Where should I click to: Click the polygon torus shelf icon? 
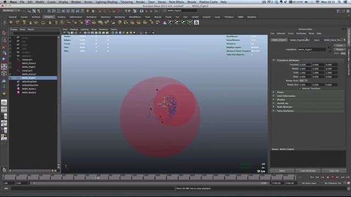(x=43, y=22)
